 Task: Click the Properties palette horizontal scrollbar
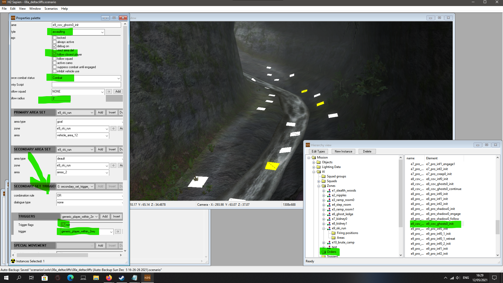[x=52, y=255]
